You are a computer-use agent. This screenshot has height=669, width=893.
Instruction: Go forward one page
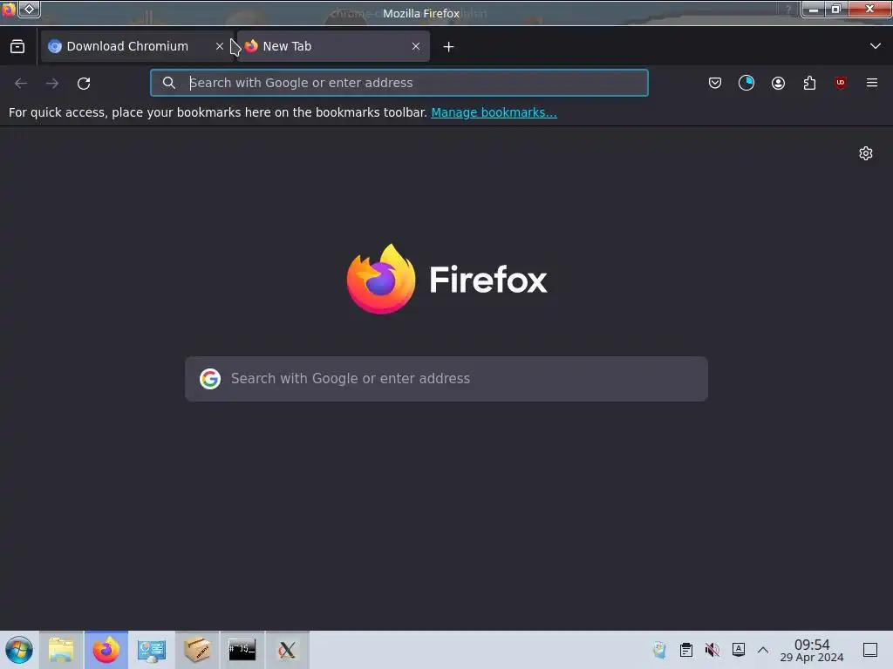52,83
